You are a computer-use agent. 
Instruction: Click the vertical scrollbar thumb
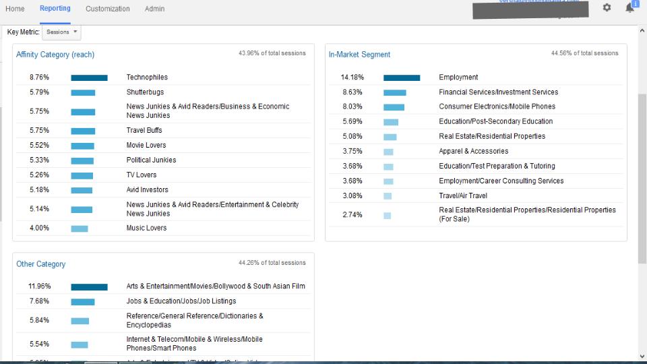pos(642,178)
